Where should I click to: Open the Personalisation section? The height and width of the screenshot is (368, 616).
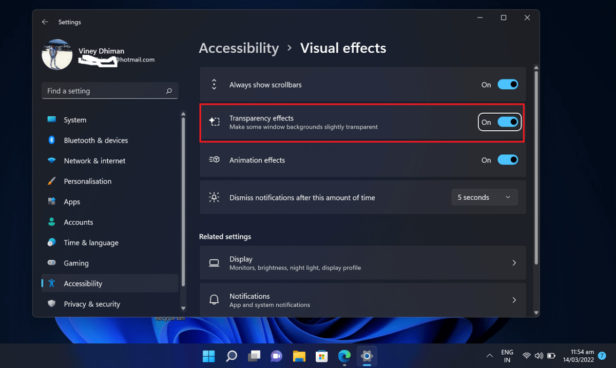pyautogui.click(x=87, y=181)
